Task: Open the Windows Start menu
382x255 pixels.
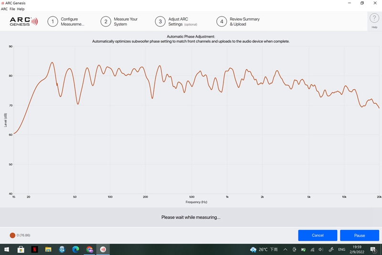Action: [7, 249]
